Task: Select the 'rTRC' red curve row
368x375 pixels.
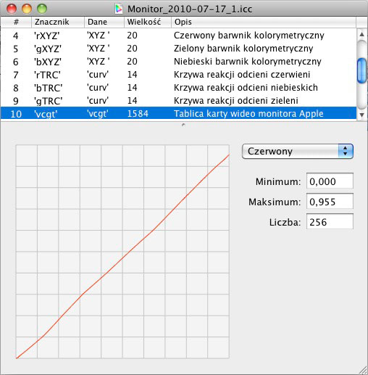Action: point(178,75)
